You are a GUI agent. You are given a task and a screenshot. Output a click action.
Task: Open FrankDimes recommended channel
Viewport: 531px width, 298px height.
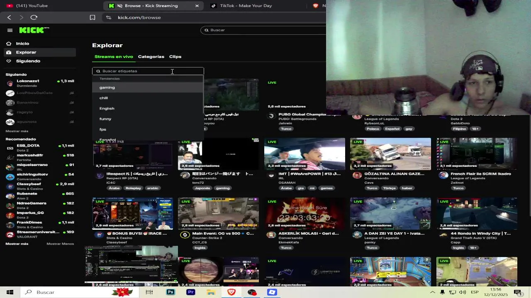pos(39,224)
